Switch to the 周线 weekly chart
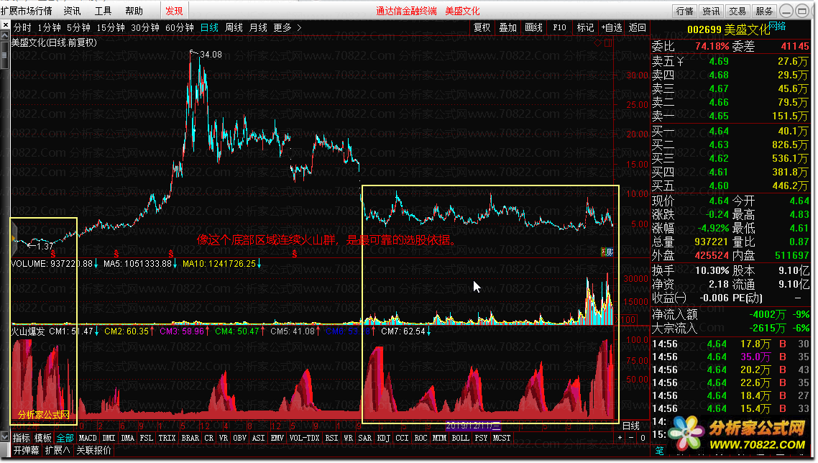This screenshot has width=818, height=463. [234, 27]
